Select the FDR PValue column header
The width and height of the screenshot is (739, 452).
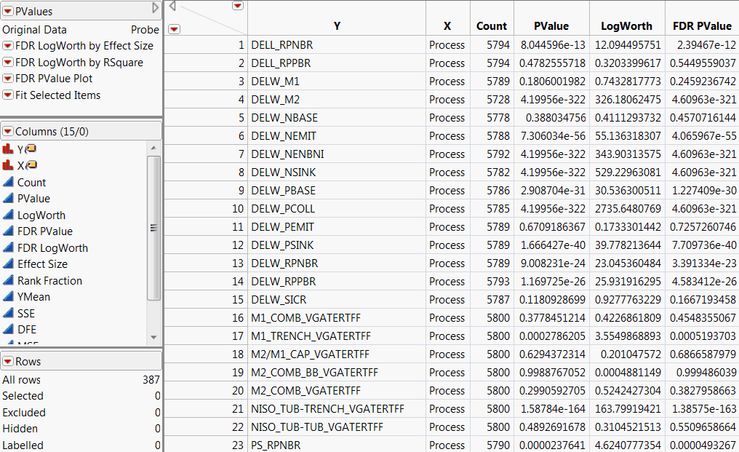702,26
